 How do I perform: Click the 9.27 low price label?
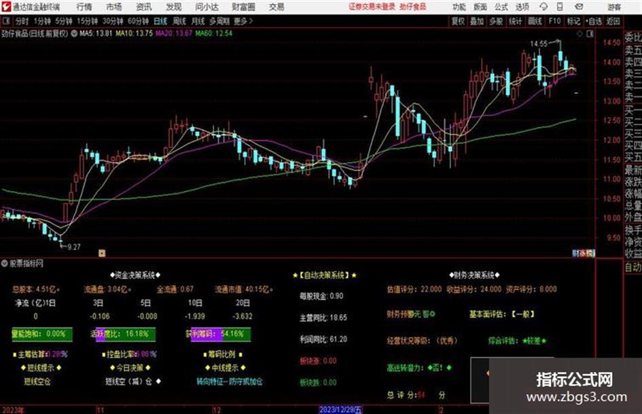pyautogui.click(x=73, y=247)
